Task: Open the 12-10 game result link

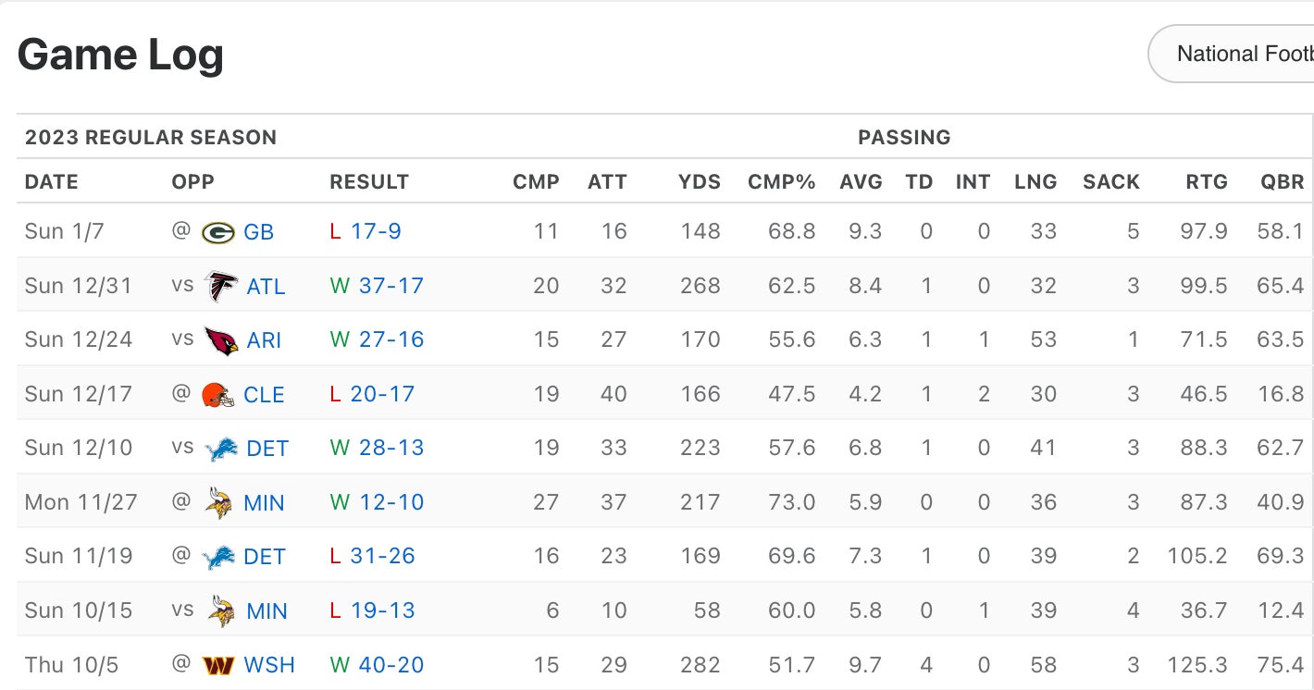Action: click(390, 502)
